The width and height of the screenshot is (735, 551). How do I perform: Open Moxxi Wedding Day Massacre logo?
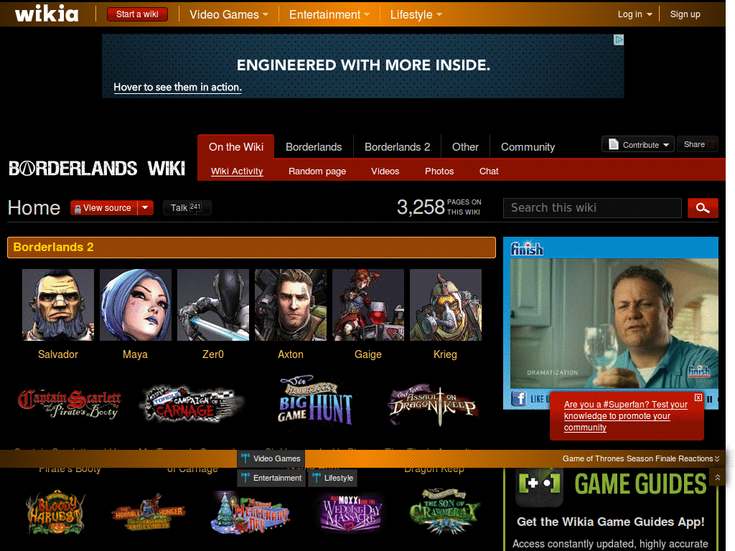click(x=350, y=513)
